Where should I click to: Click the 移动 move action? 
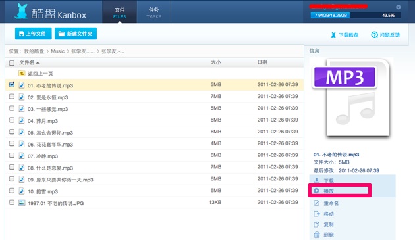coord(329,214)
